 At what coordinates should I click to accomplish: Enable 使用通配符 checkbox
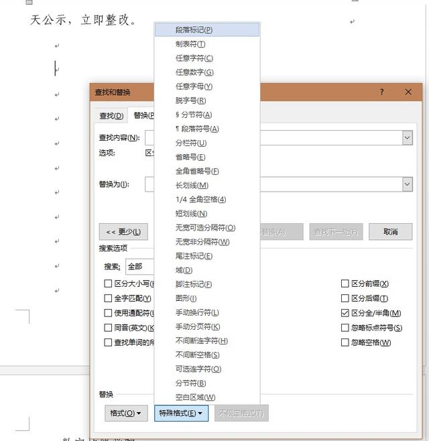pos(108,313)
